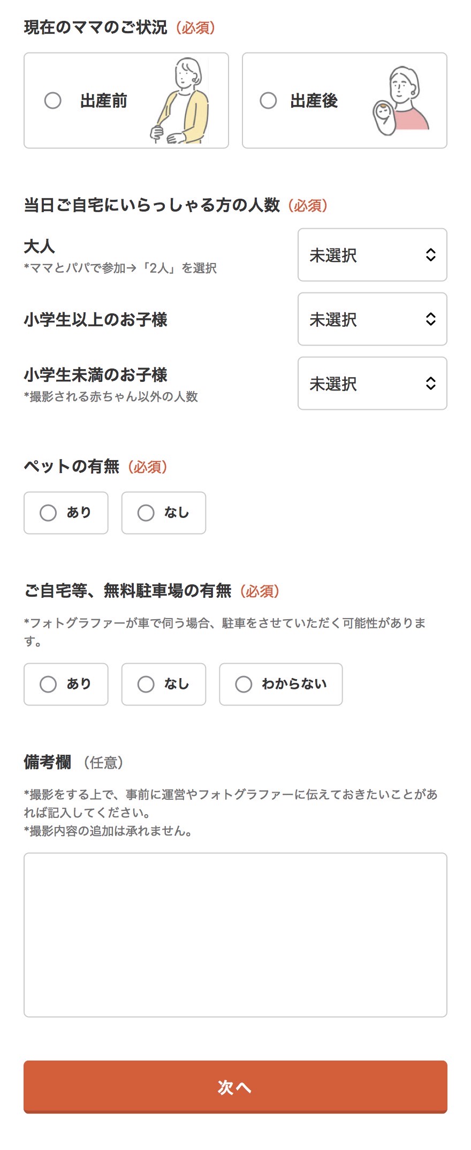
Task: Open the 小学生以上のお子様 dropdown
Action: [373, 320]
